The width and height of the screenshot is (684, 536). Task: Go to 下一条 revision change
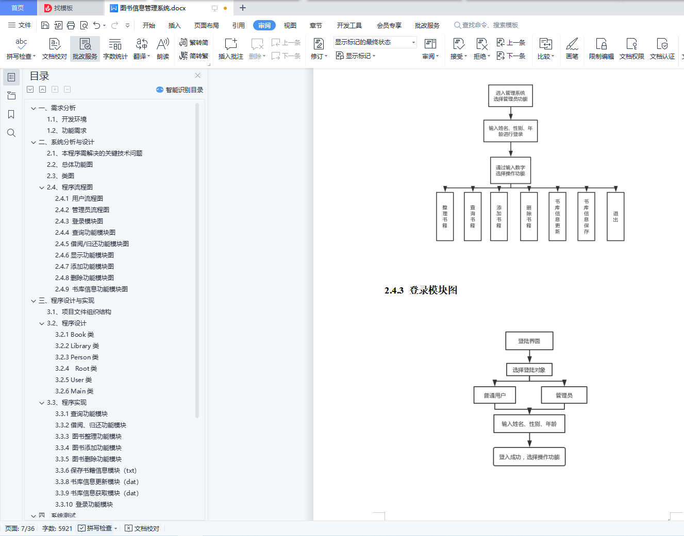point(511,56)
